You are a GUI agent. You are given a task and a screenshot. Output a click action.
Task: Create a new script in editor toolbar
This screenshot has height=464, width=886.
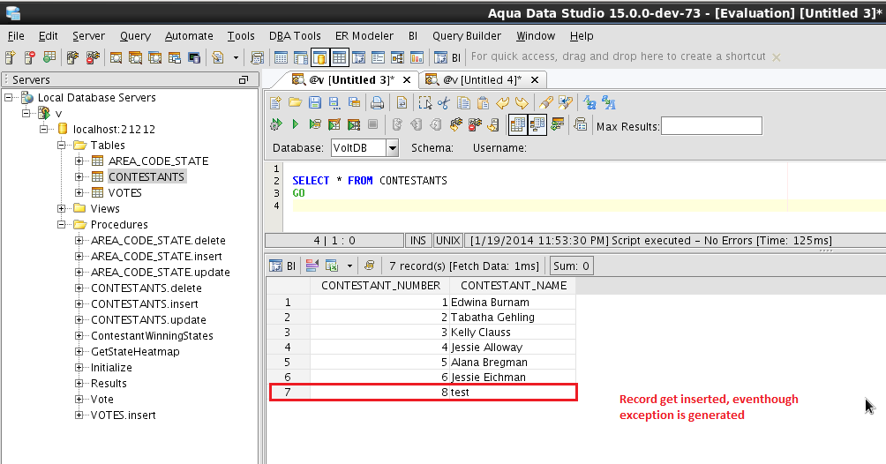pos(275,103)
